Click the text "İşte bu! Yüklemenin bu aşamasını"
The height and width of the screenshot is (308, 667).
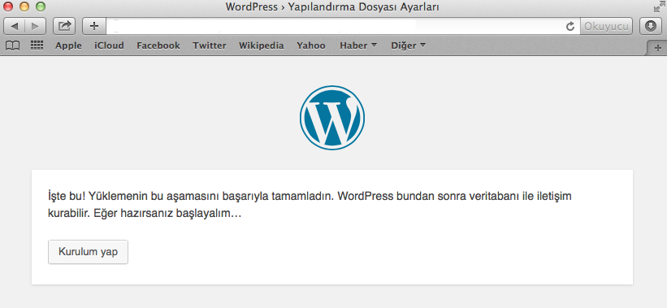(x=133, y=197)
